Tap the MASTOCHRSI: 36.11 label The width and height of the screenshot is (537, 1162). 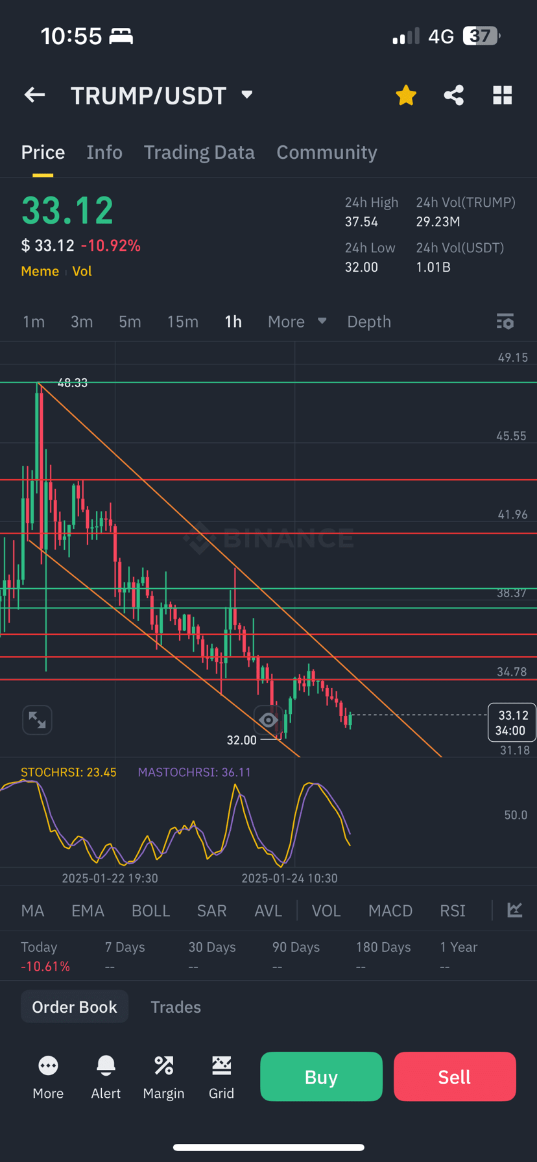click(x=194, y=772)
